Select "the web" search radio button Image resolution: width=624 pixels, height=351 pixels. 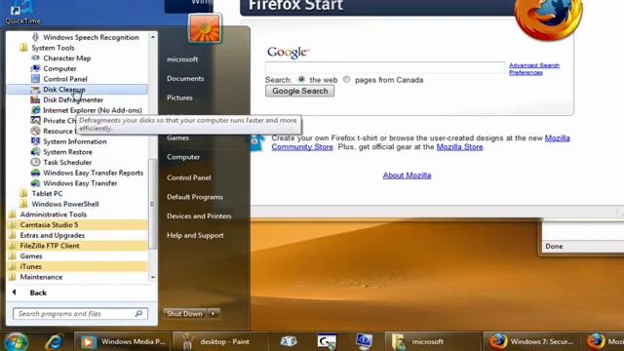(x=301, y=80)
